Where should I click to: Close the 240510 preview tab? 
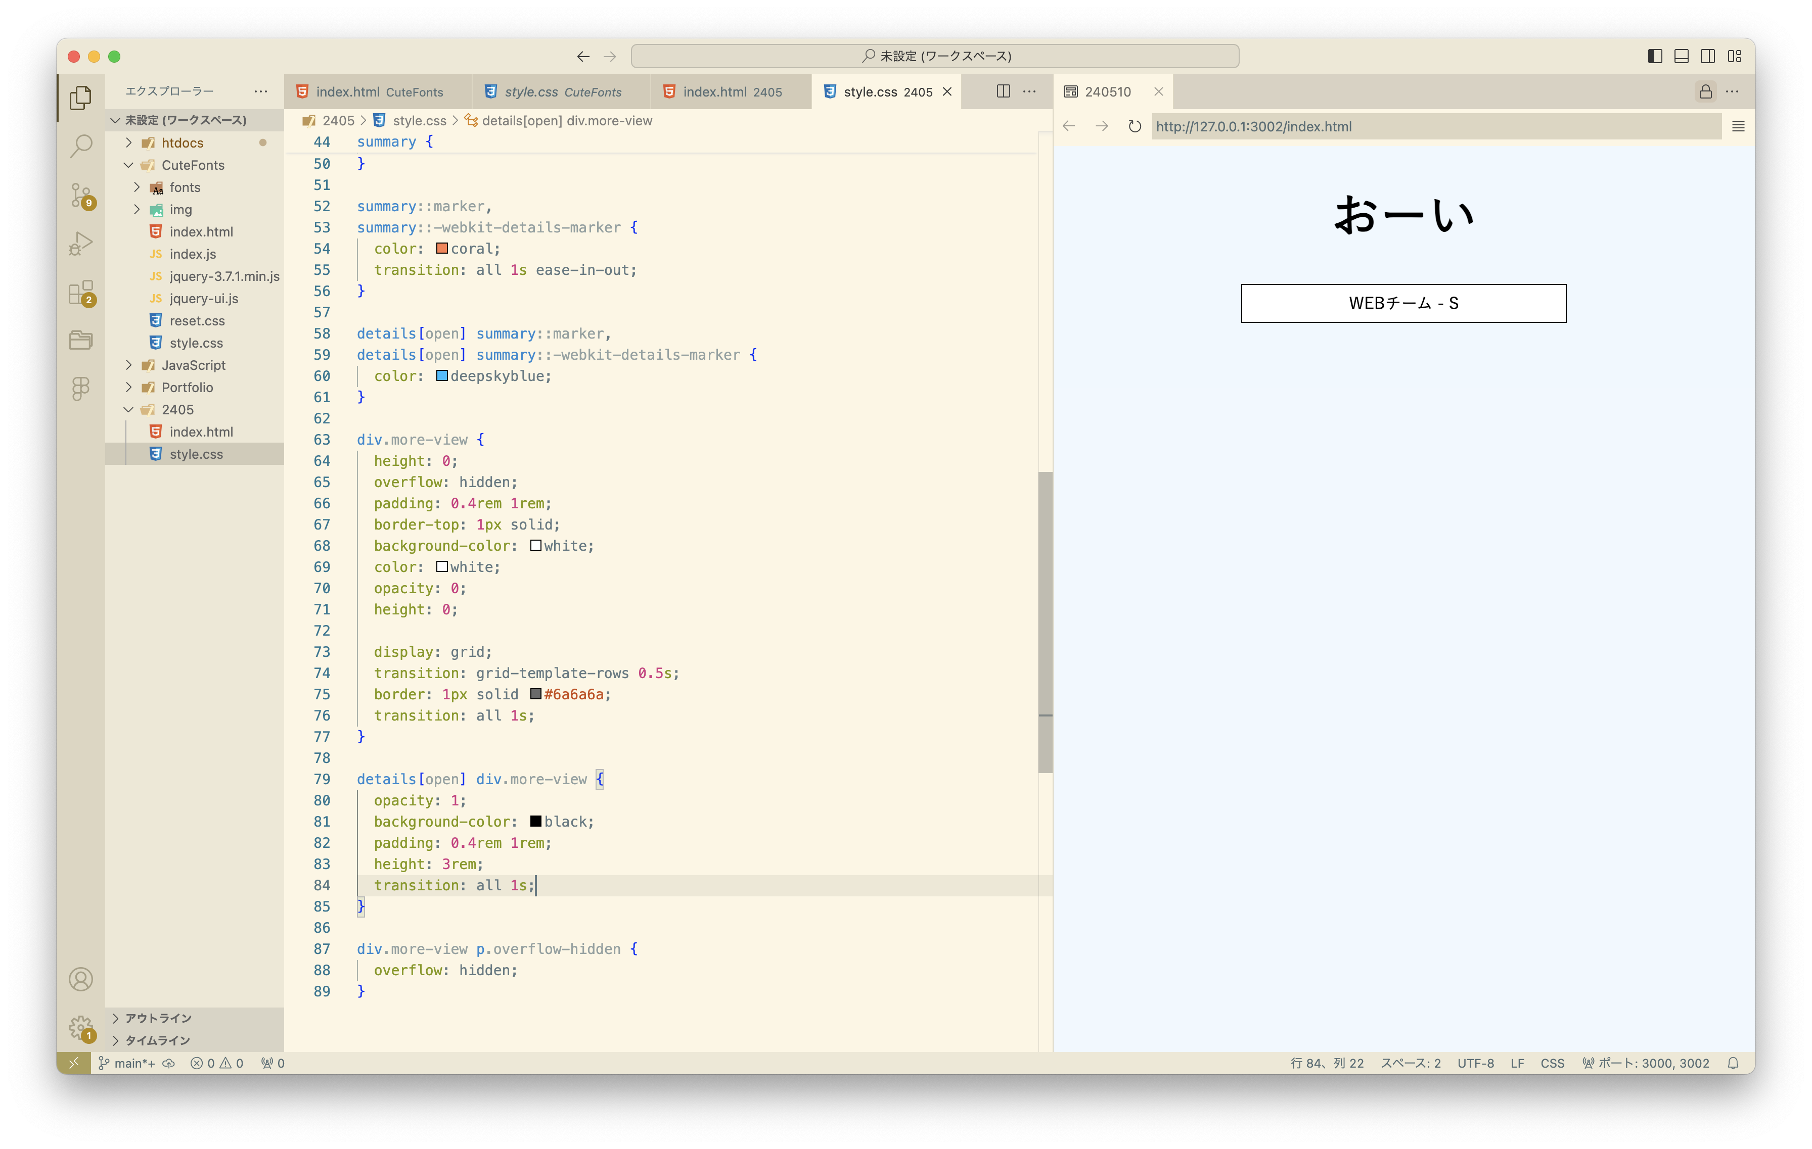click(x=1159, y=91)
